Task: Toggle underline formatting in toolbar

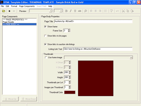Action: pos(75,11)
